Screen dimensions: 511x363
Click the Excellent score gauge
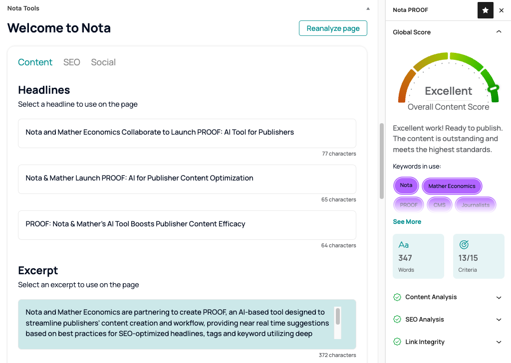point(449,77)
